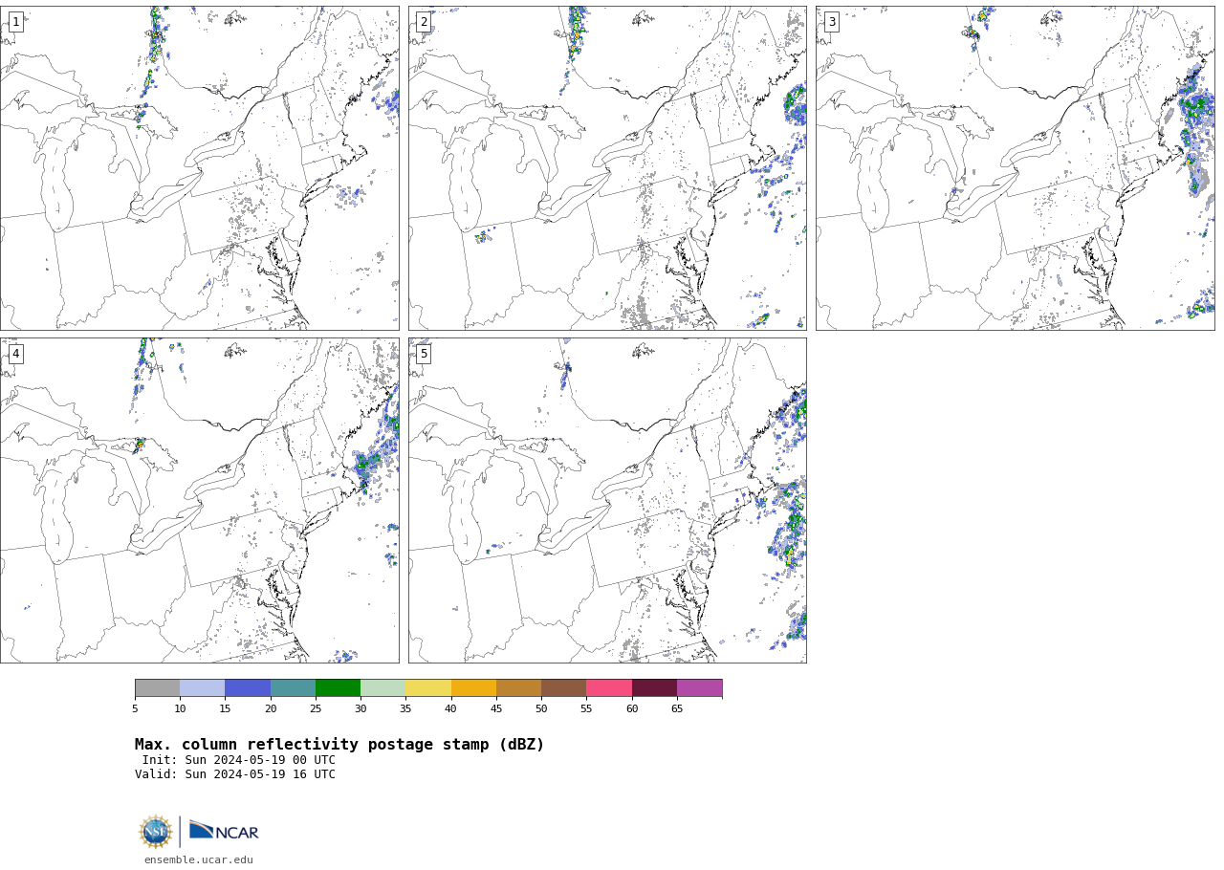
Task: Open postage stamp map panel 2
Action: coord(607,168)
